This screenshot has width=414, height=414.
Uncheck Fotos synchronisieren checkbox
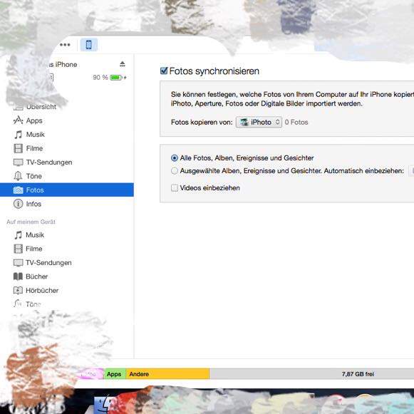tap(164, 71)
